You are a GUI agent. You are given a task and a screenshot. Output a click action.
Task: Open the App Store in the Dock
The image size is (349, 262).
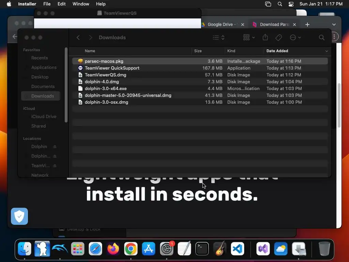coord(149,249)
